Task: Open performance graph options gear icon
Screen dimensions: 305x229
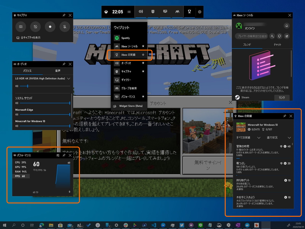Action: [x=58, y=155]
